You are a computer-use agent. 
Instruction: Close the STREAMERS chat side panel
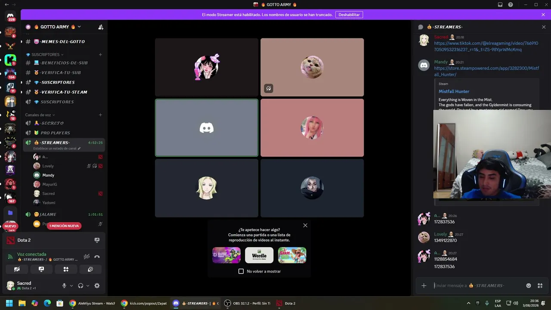[x=544, y=27]
